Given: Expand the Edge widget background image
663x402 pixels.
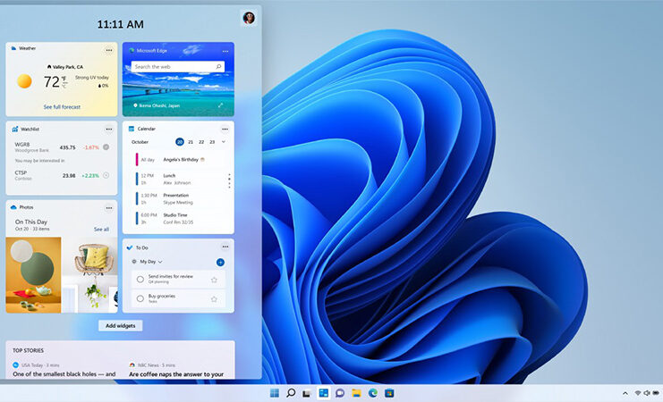Looking at the screenshot, I should pos(221,105).
